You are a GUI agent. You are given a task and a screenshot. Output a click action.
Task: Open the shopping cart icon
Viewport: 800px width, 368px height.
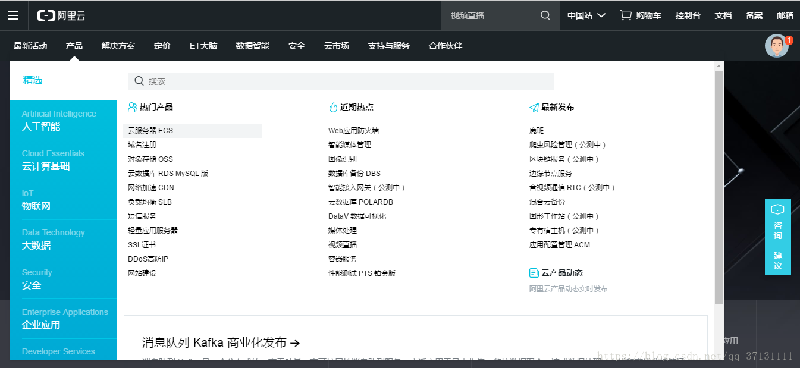tap(626, 15)
